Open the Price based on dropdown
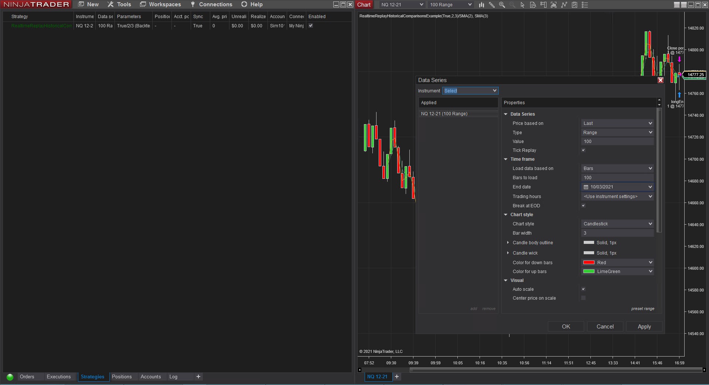This screenshot has width=709, height=385. (x=617, y=123)
